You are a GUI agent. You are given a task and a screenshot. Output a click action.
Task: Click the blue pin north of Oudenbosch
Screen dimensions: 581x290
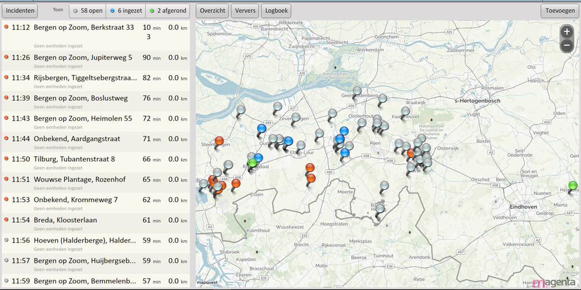(x=262, y=128)
